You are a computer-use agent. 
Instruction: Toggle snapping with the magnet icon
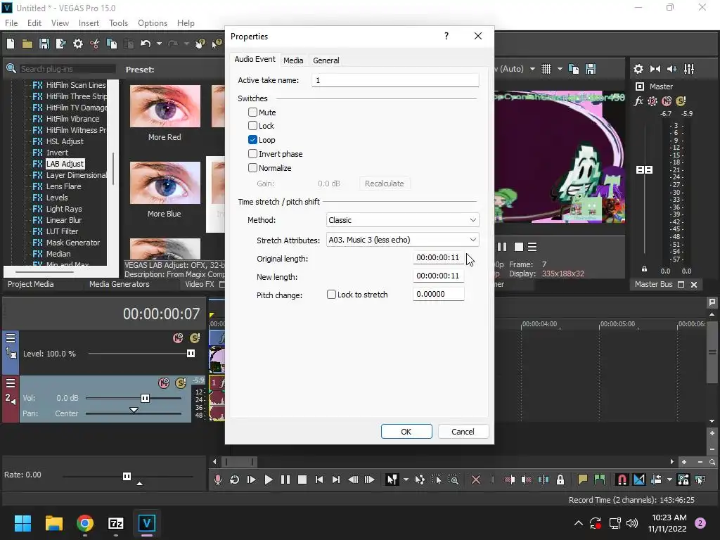pyautogui.click(x=622, y=480)
